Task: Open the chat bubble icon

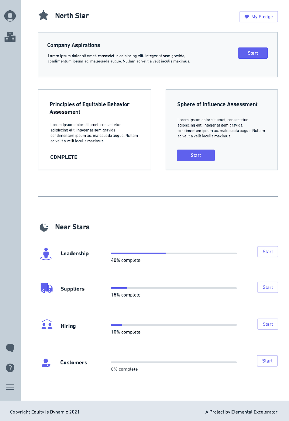Action: click(x=10, y=348)
